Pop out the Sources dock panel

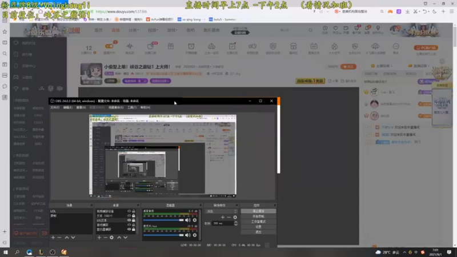138,206
